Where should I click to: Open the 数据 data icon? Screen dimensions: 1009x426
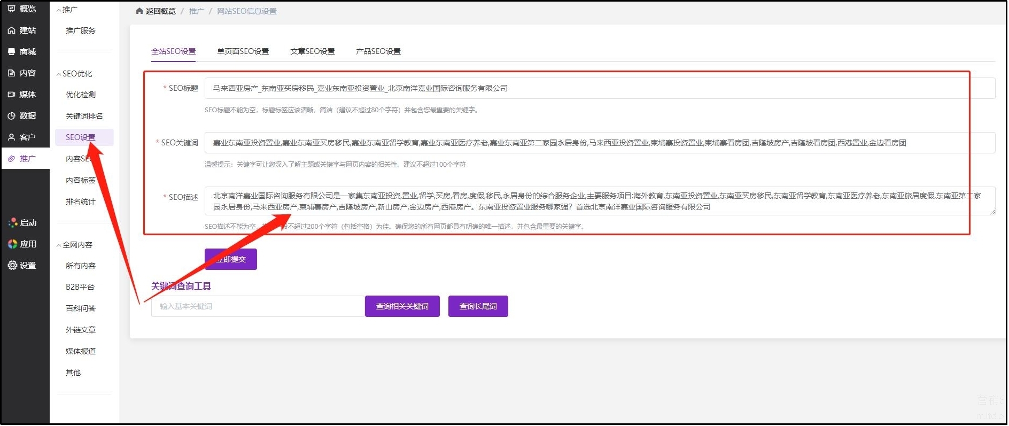(12, 116)
